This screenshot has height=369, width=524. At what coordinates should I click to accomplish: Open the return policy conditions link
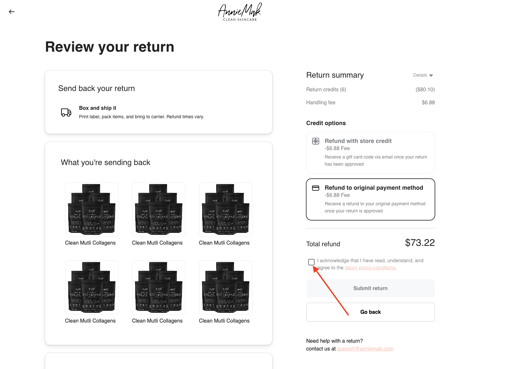coord(371,268)
